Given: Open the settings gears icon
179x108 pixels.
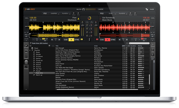Looking at the screenshot, I should 147,9.
